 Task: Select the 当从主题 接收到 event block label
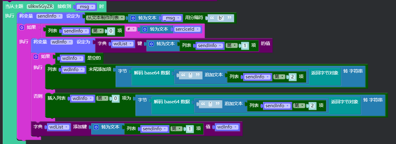(14, 6)
